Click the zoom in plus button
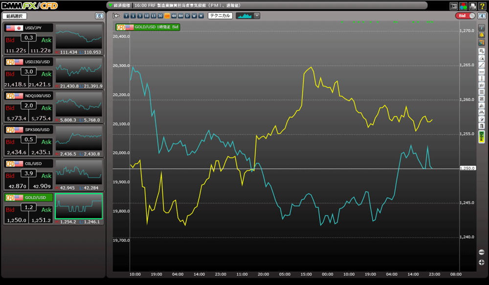This screenshot has width=489, height=285. (x=482, y=263)
